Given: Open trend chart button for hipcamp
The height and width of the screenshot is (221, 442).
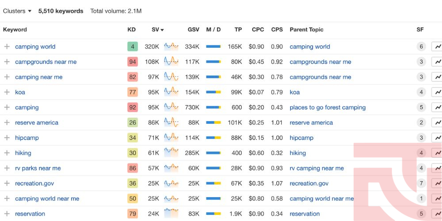Looking at the screenshot, I should click(437, 138).
